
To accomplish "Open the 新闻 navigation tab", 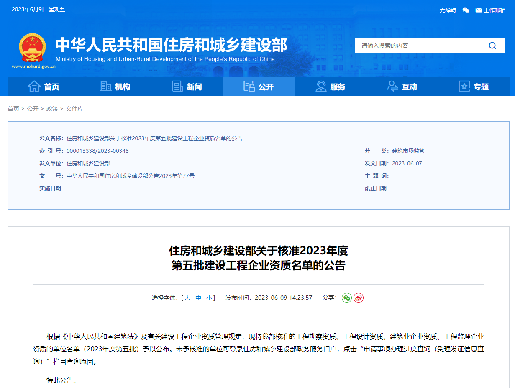I will coord(187,86).
